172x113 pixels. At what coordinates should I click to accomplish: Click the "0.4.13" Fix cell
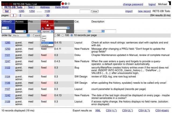(x=58, y=95)
